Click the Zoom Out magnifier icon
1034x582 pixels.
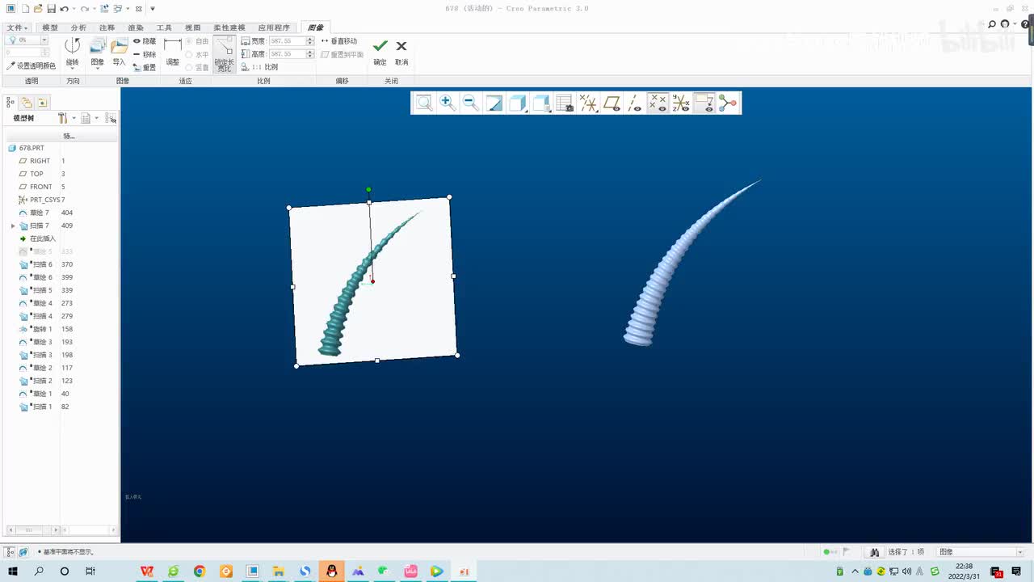click(x=471, y=103)
